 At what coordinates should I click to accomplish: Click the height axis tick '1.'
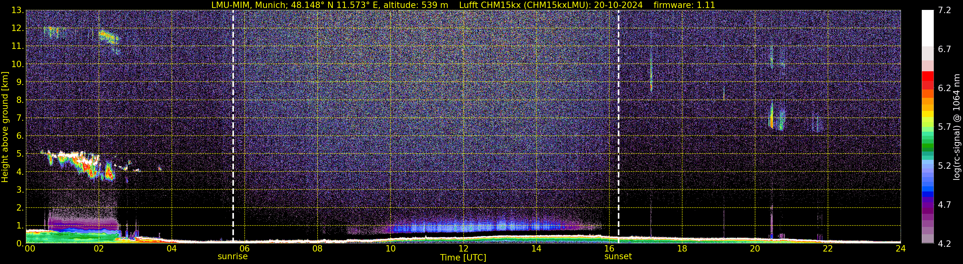tap(20, 225)
